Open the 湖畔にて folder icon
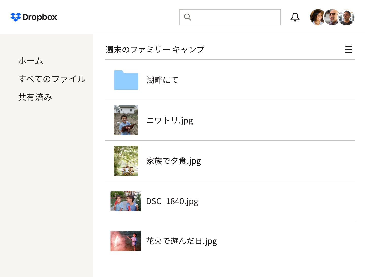Screen dimensions: 365x277 pos(126,80)
